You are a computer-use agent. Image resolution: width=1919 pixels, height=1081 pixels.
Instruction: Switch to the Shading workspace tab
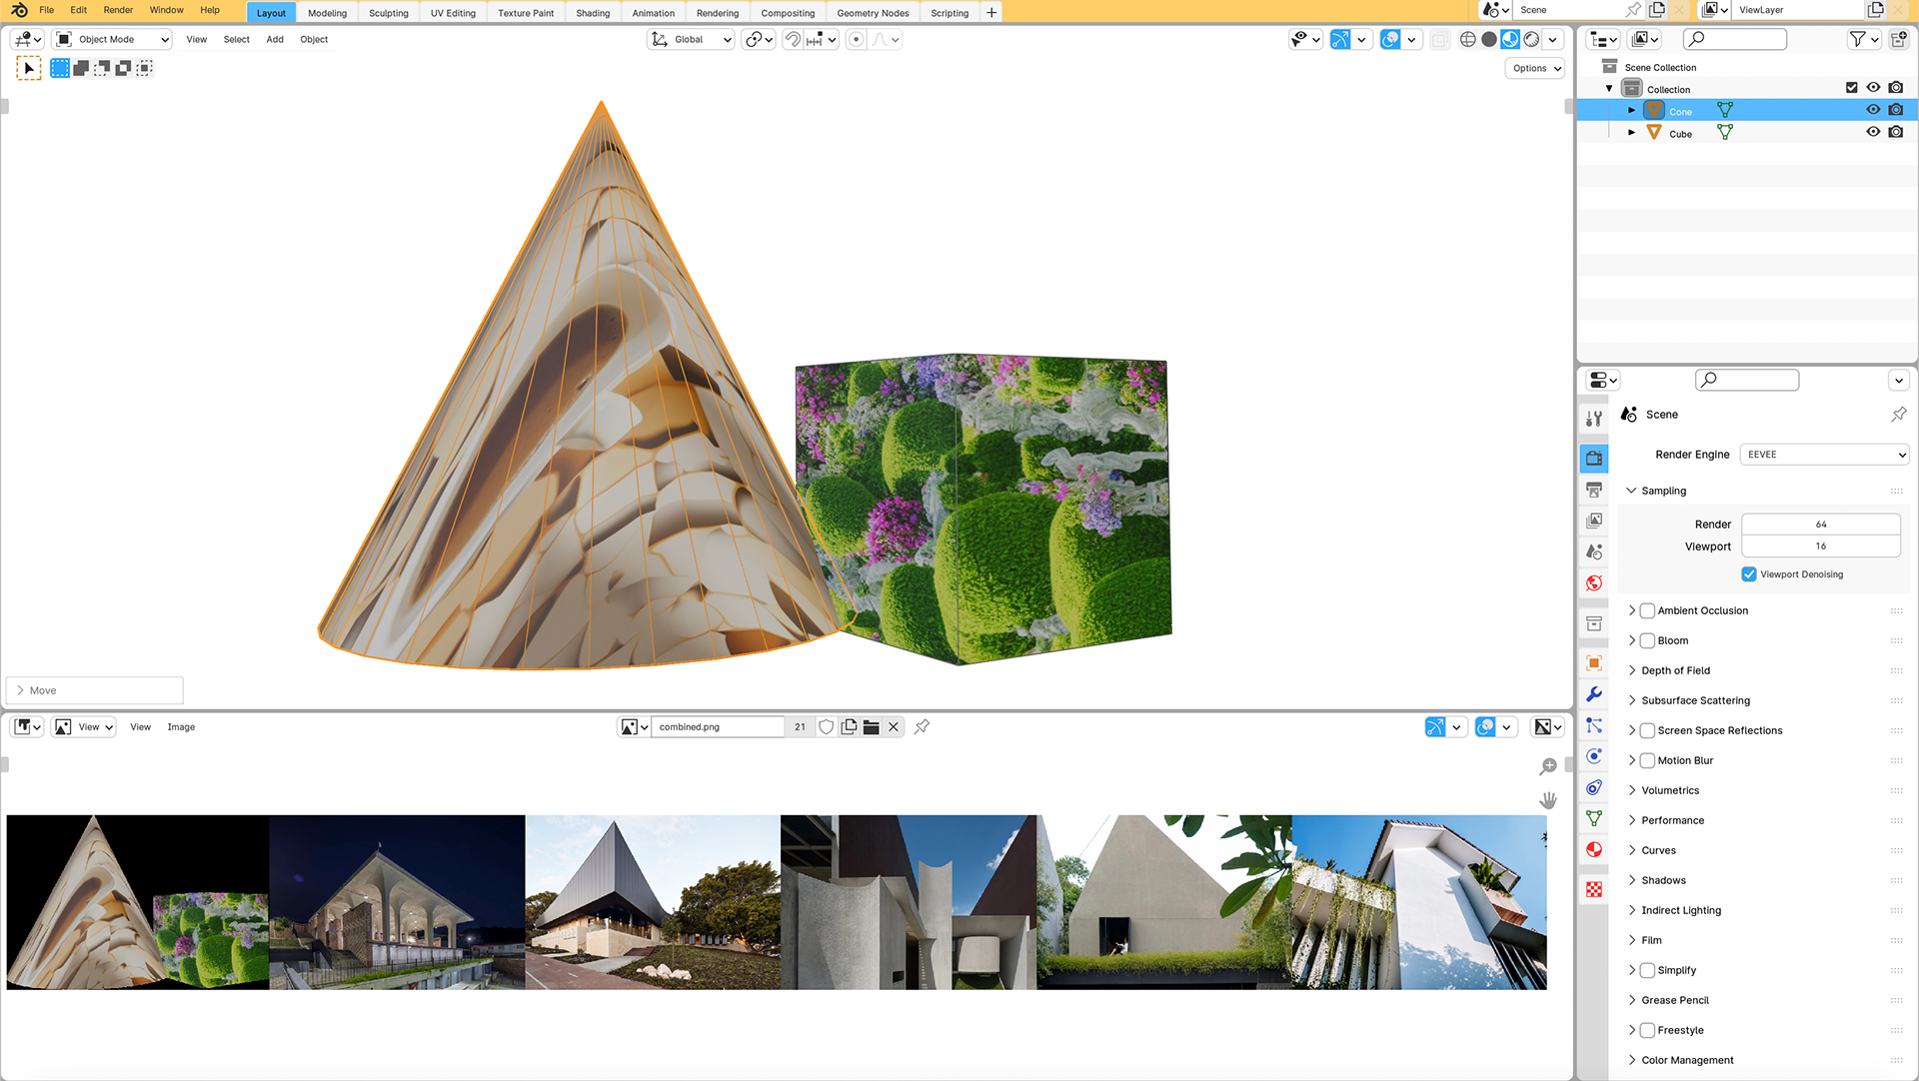coord(593,13)
